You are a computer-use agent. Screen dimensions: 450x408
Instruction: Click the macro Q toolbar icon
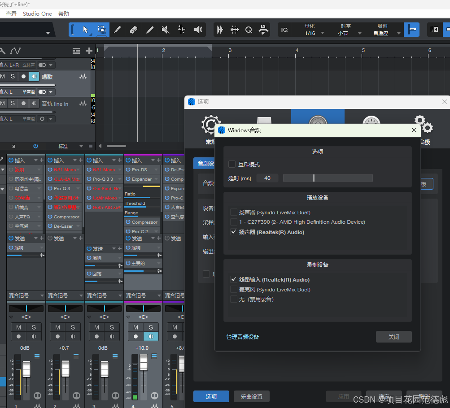(x=249, y=30)
